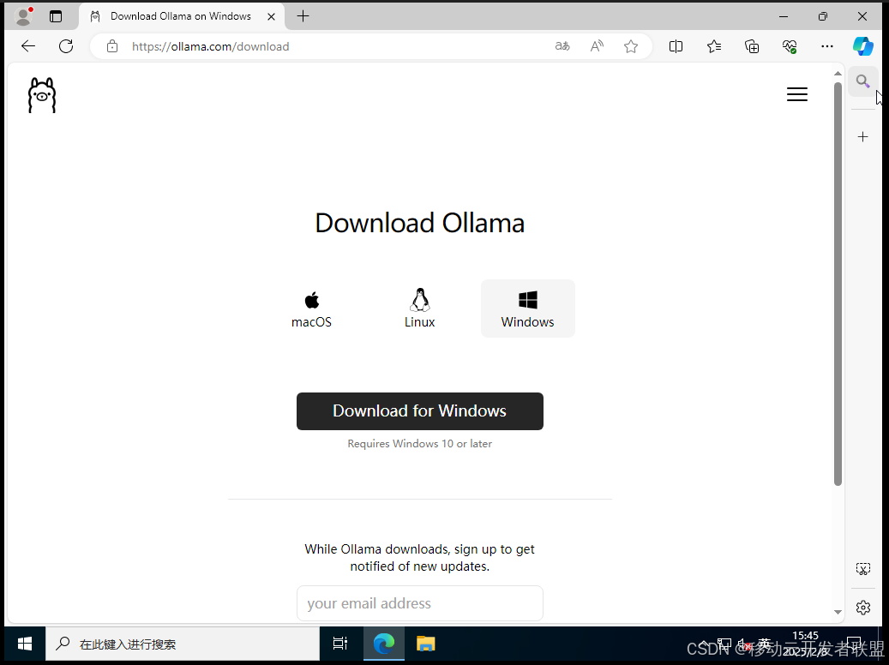Click the page scroll up arrow
Screen dimensions: 889x665
coord(838,74)
